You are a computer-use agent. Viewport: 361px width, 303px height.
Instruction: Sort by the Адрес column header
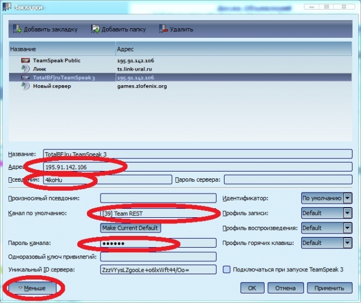pyautogui.click(x=234, y=49)
